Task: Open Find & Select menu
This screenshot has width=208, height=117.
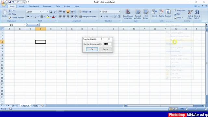Action: pos(197,14)
